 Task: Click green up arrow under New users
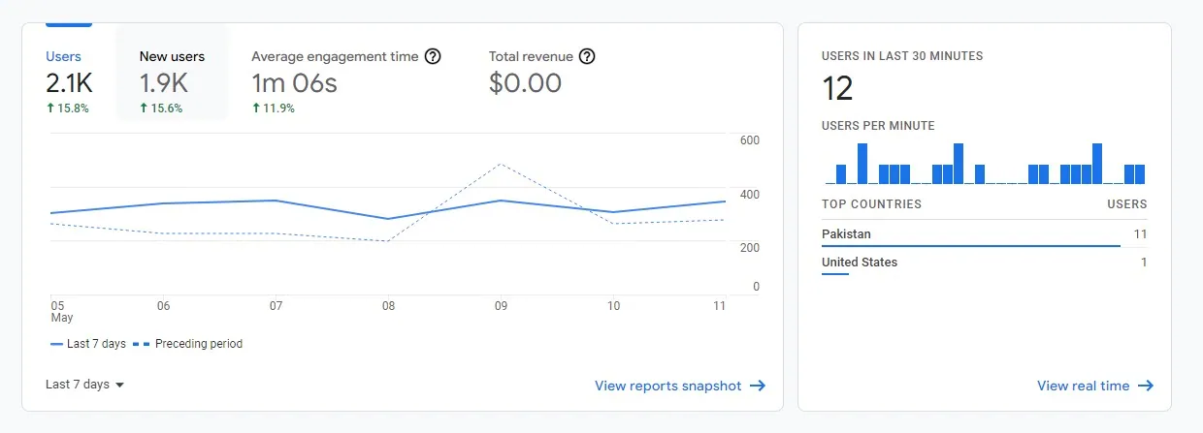(144, 108)
